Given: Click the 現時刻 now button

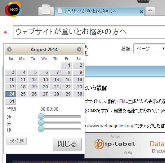Looking at the screenshot, I should point(17,141).
